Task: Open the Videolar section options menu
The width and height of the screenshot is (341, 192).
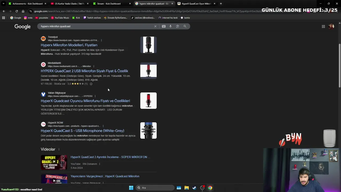Action: (59, 149)
